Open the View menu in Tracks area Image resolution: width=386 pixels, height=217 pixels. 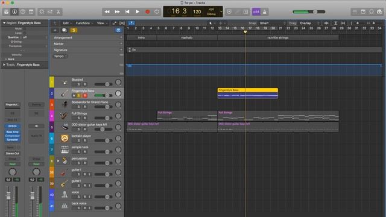pos(102,23)
